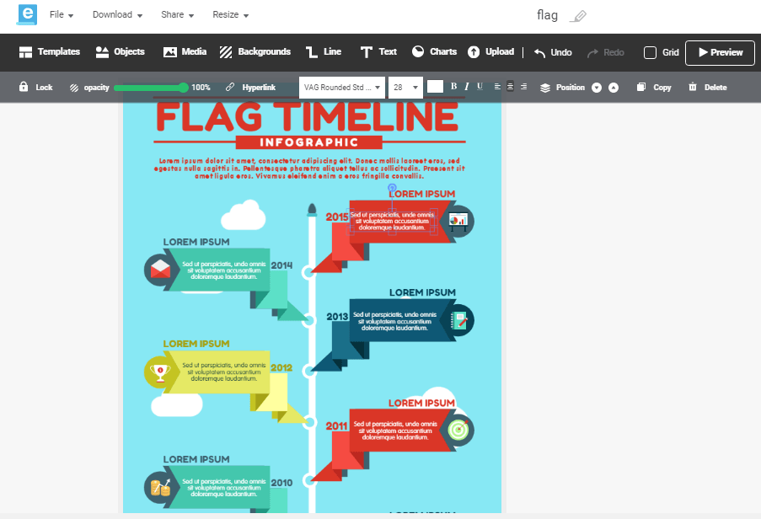Open the File menu

pos(62,15)
